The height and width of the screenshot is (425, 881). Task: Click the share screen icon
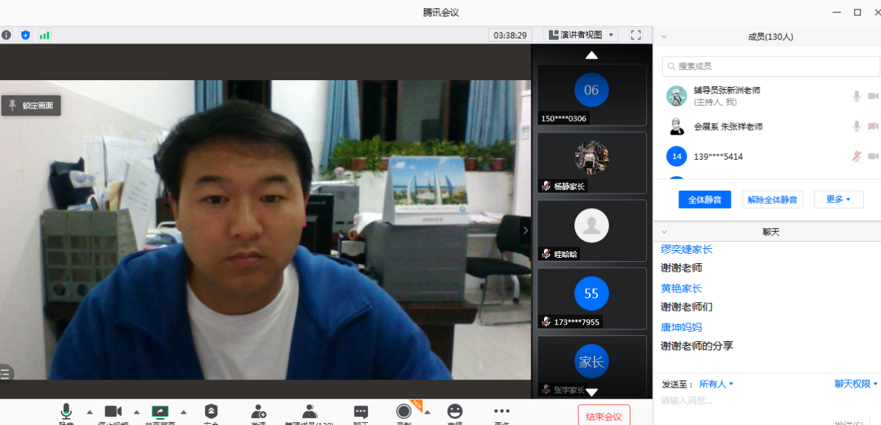pyautogui.click(x=160, y=412)
